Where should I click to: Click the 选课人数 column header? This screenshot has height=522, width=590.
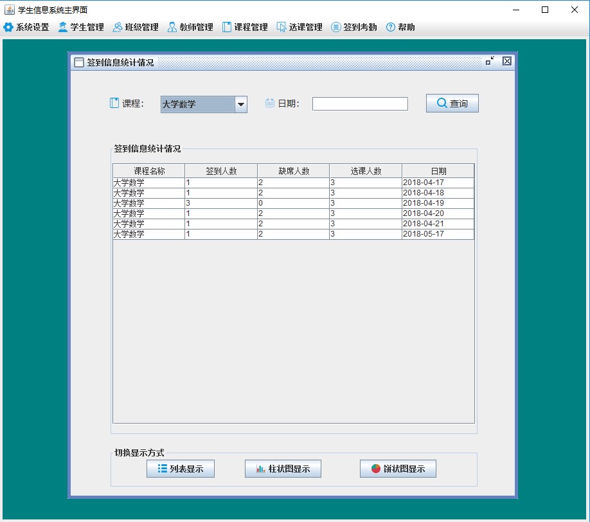(x=366, y=171)
